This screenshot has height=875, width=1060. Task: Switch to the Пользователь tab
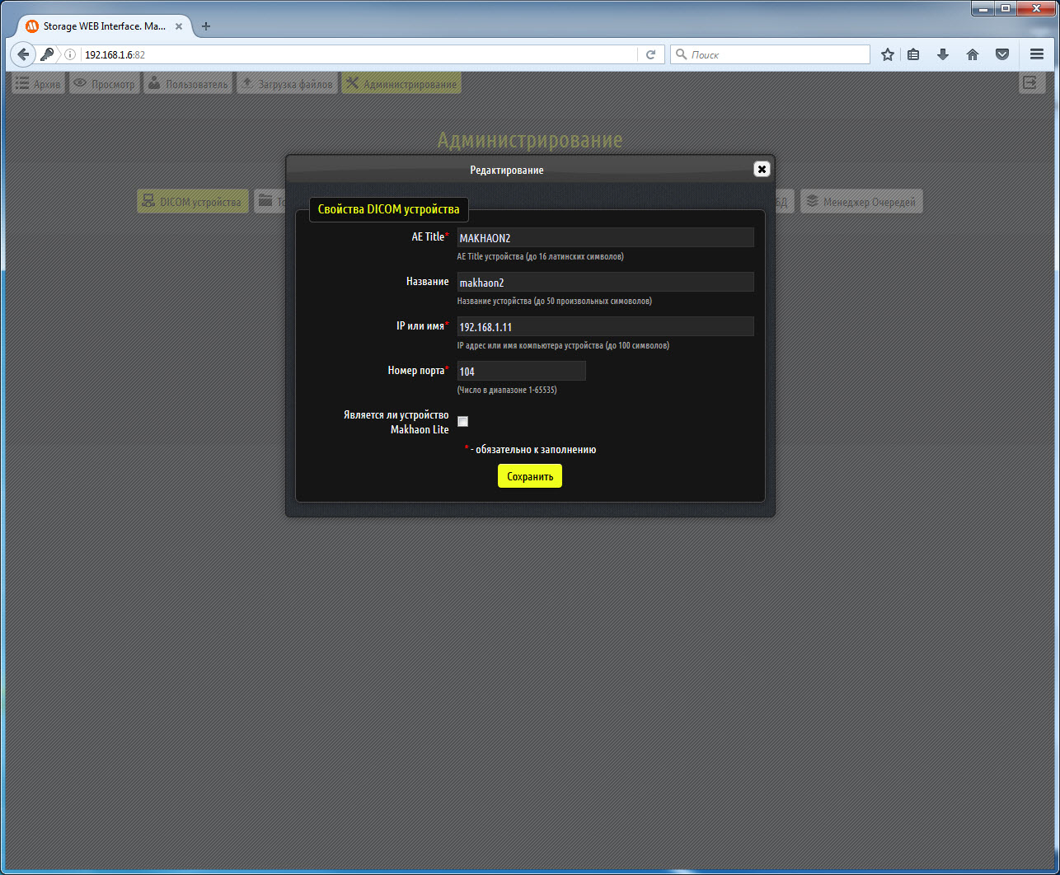pos(188,83)
